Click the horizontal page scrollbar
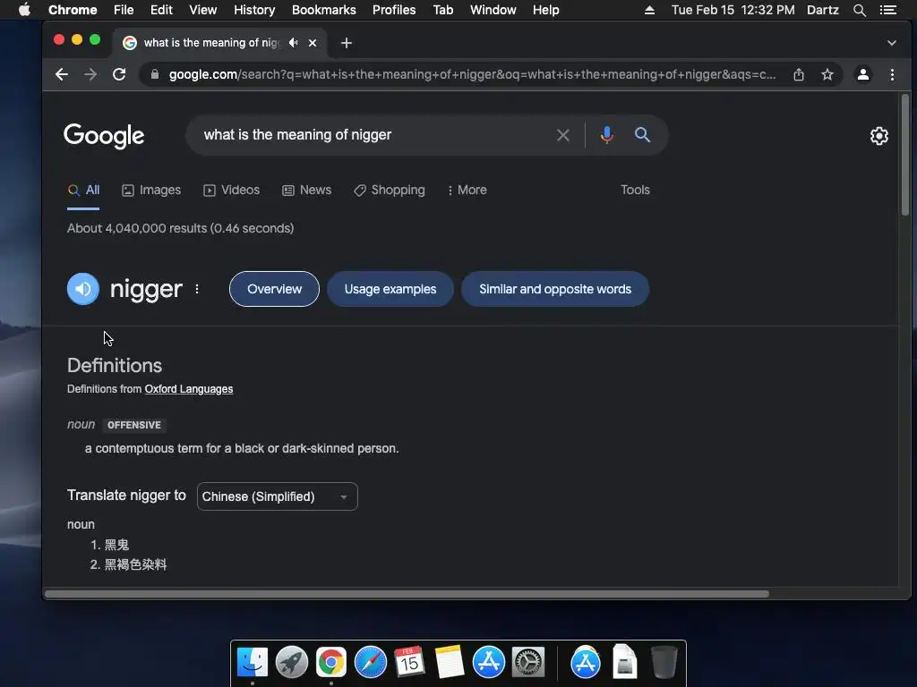This screenshot has width=917, height=687. (407, 594)
